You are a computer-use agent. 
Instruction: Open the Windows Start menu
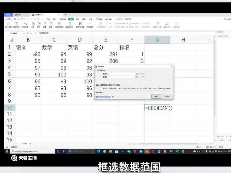7,151
